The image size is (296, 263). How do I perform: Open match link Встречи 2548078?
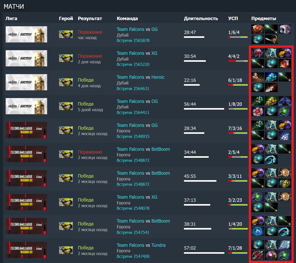[133, 208]
